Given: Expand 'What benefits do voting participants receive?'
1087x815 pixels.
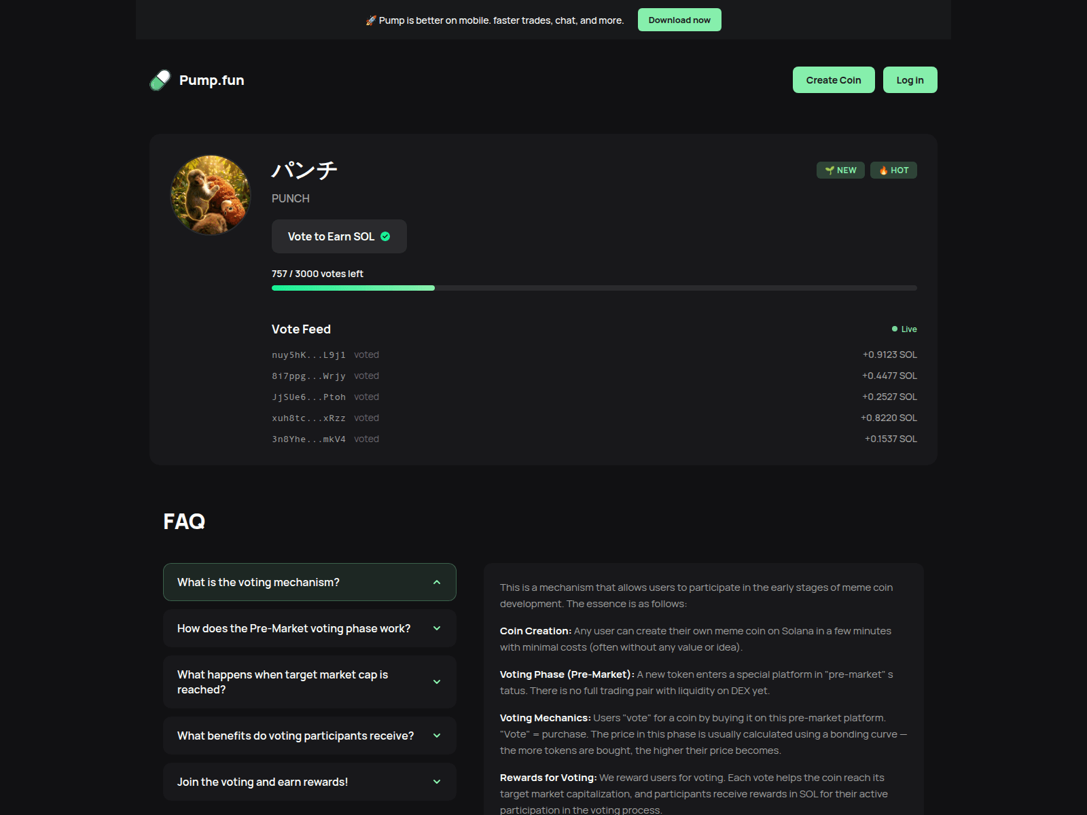Looking at the screenshot, I should (x=310, y=736).
